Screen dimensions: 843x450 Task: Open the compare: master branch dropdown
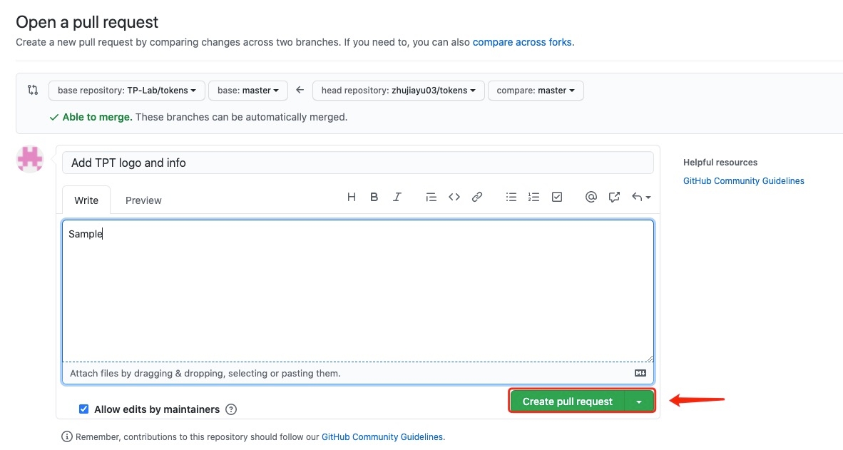click(536, 91)
